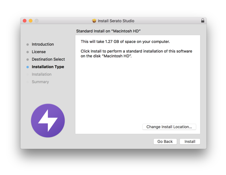The height and width of the screenshot is (175, 226).
Task: Select the Installation Type step
Action: pyautogui.click(x=48, y=67)
